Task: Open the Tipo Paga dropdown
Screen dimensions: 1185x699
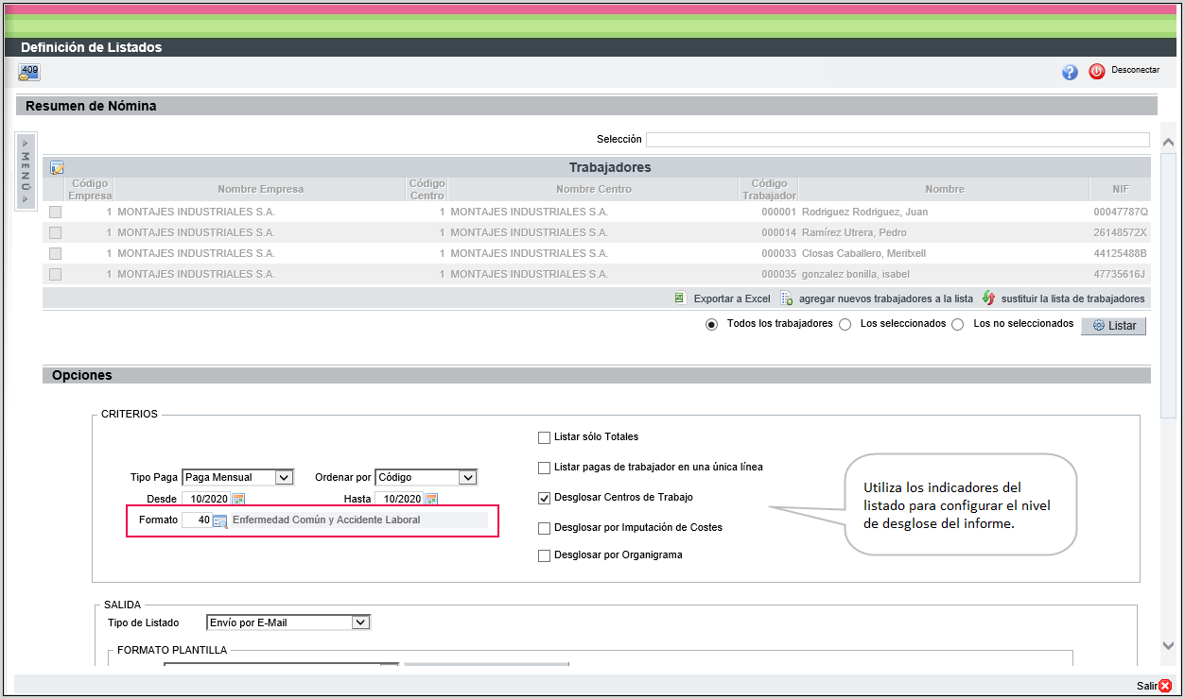Action: 237,477
